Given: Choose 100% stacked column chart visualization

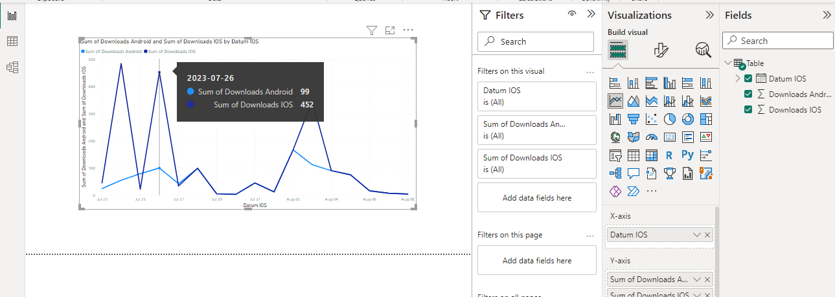Looking at the screenshot, I should [x=706, y=83].
